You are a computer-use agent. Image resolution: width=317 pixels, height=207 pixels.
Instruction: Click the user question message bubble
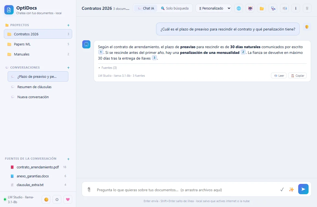point(228,29)
